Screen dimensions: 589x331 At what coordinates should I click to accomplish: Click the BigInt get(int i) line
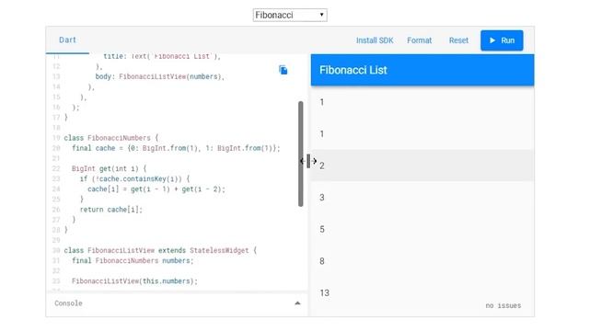109,168
